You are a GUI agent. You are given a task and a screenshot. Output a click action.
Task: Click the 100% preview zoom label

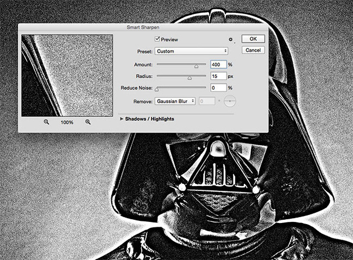coord(67,122)
